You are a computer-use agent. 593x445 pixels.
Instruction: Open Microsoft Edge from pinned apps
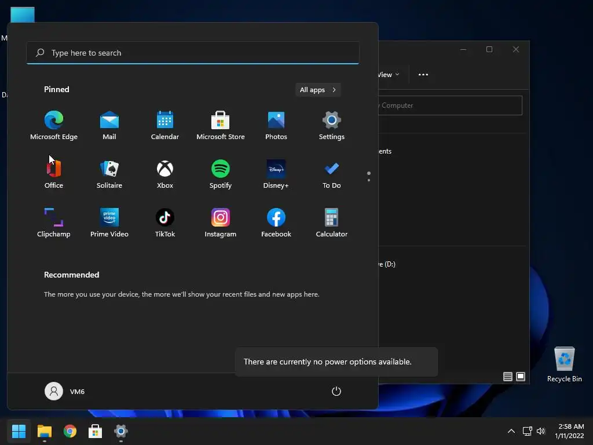[x=54, y=126]
